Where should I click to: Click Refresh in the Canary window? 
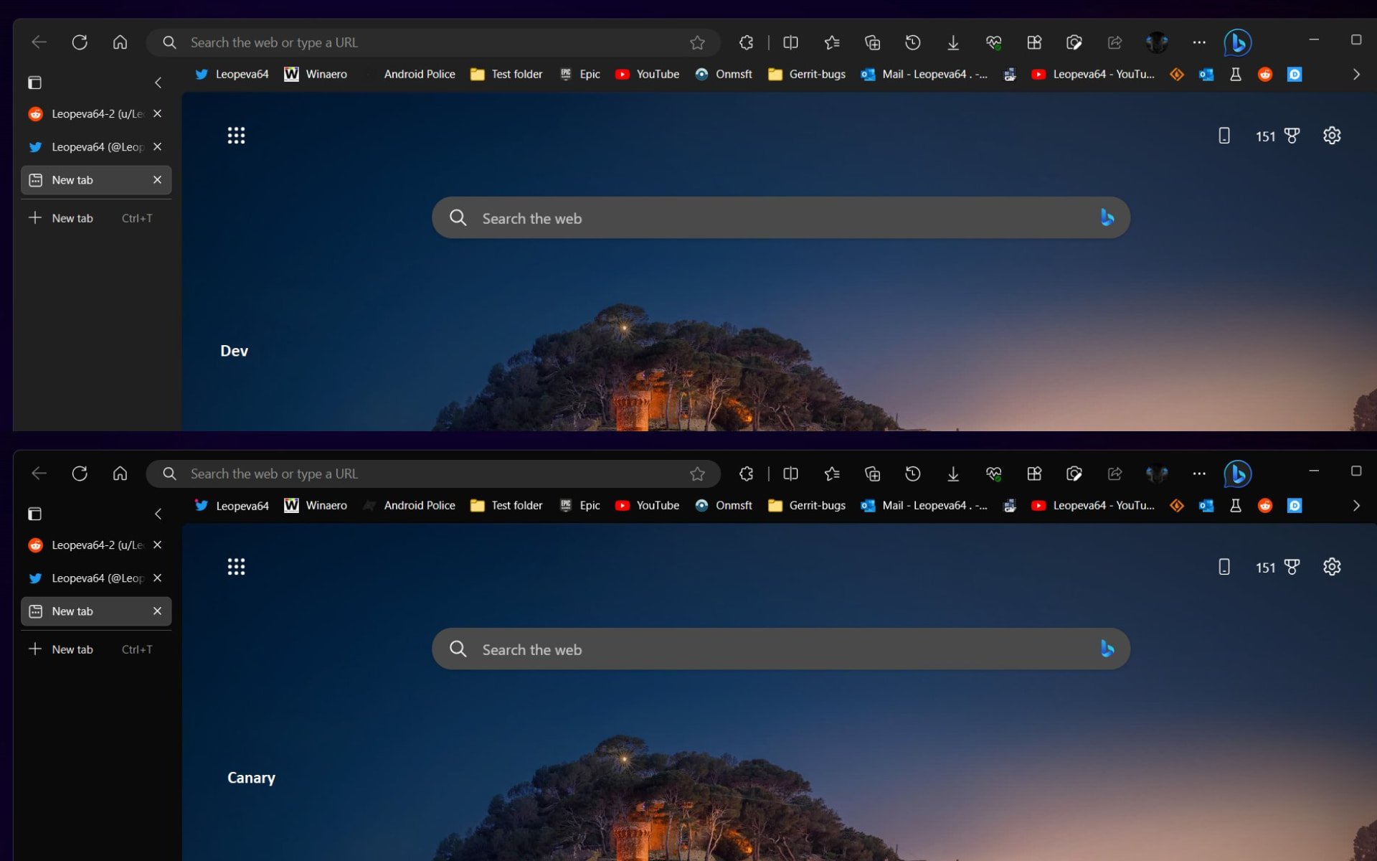click(x=80, y=474)
